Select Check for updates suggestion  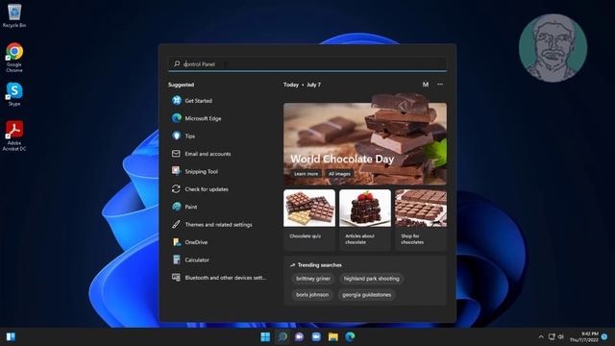pos(220,189)
